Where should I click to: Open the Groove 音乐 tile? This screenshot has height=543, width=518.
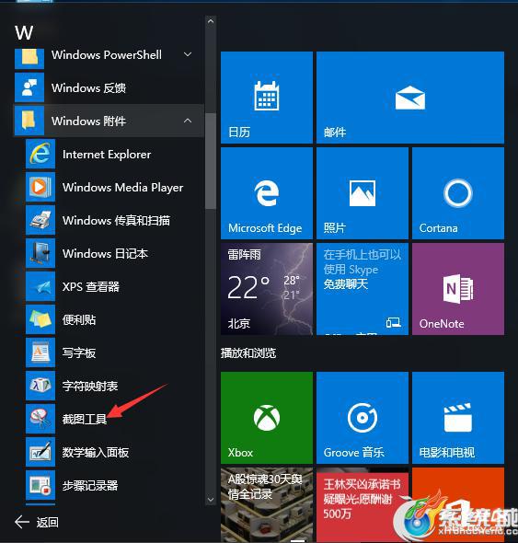[363, 418]
